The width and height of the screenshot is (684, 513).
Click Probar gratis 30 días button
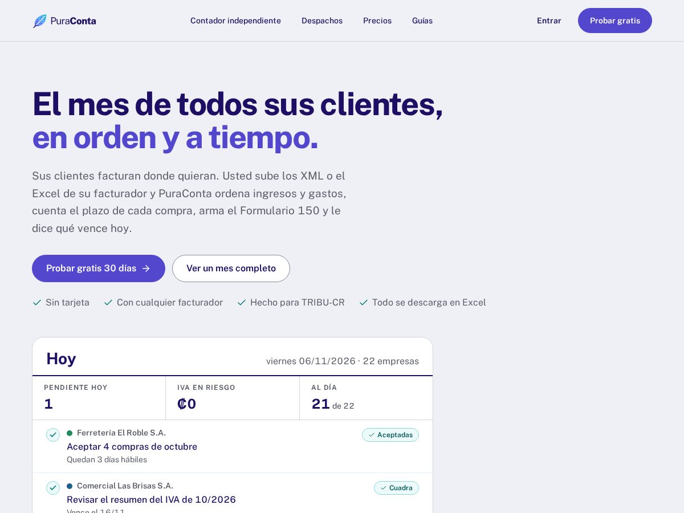[x=99, y=268]
